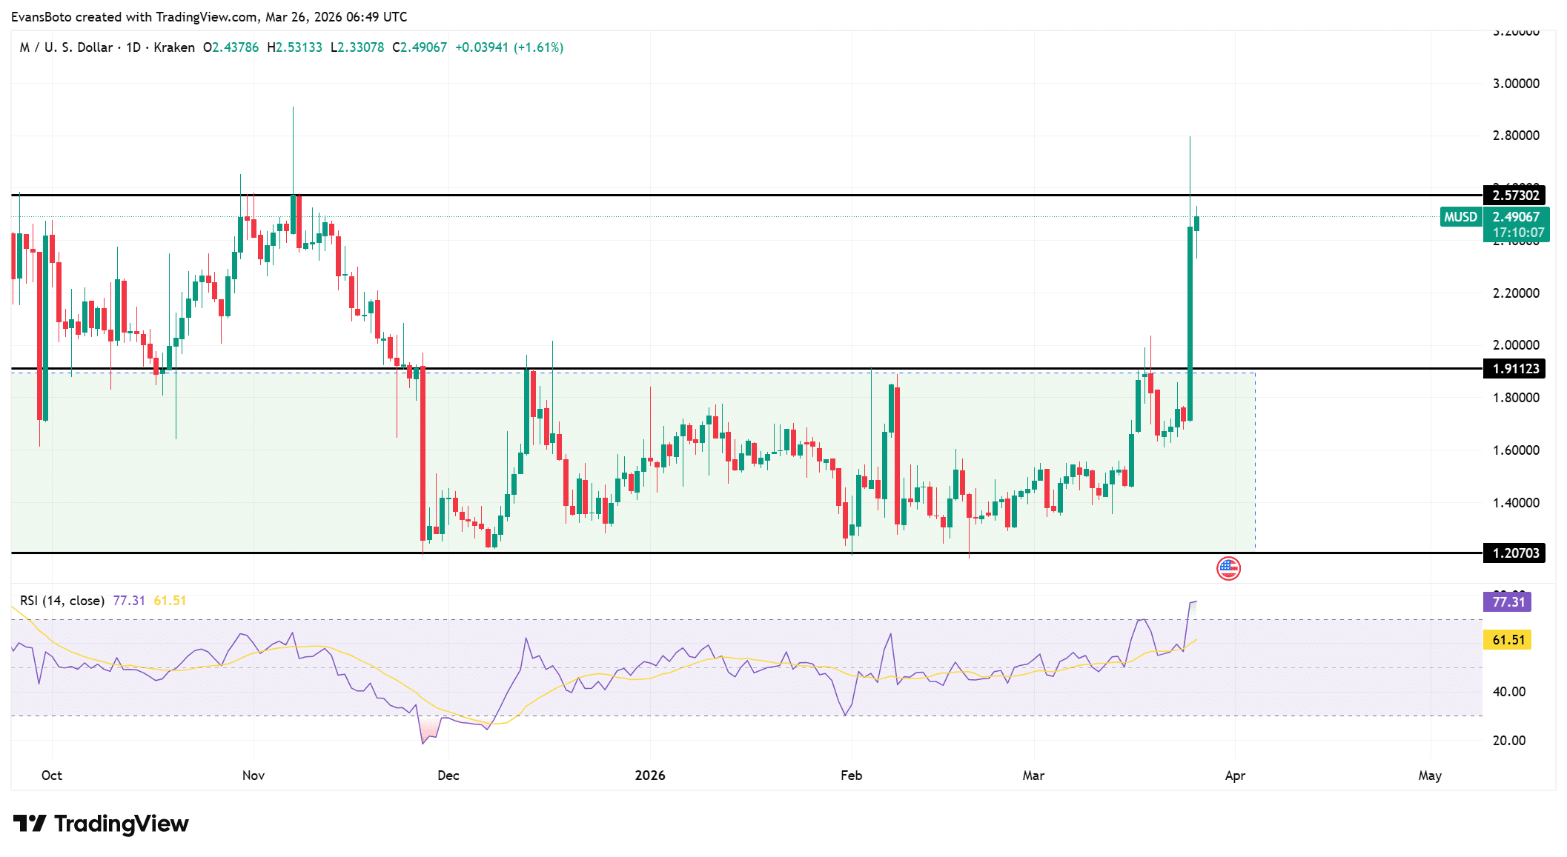The width and height of the screenshot is (1567, 857).
Task: Click the TradingView logo icon at bottom left
Action: pyautogui.click(x=30, y=823)
